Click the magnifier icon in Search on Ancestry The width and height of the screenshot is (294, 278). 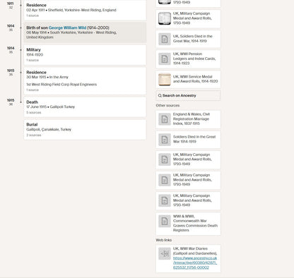pyautogui.click(x=160, y=95)
